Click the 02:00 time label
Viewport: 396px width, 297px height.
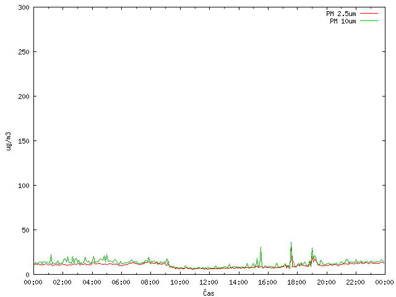[x=62, y=282]
